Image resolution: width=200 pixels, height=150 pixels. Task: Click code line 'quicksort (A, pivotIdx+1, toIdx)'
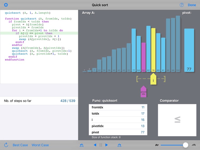click(x=40, y=54)
